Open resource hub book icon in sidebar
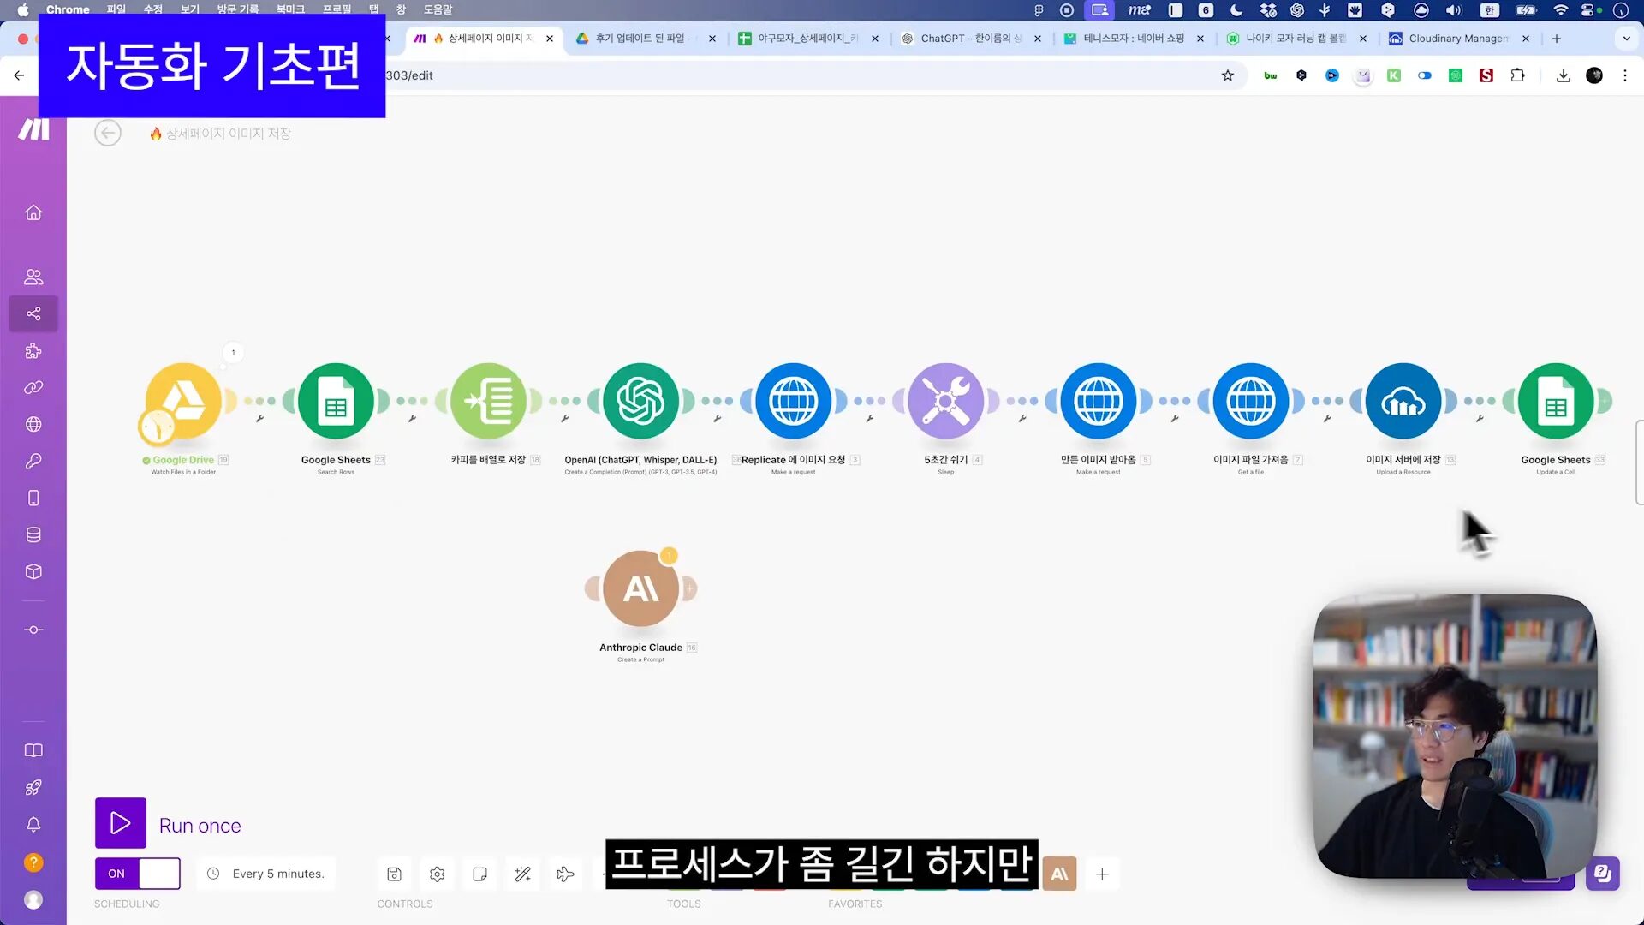Screen dimensions: 1644x925 (x=33, y=750)
